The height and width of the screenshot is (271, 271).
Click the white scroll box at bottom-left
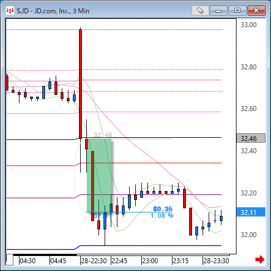9,260
